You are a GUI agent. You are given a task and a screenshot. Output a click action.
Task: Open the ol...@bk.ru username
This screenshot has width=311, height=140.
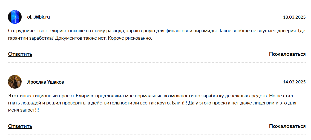click(x=38, y=17)
